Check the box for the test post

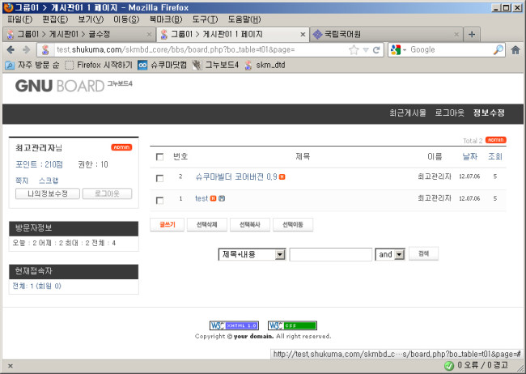point(159,199)
